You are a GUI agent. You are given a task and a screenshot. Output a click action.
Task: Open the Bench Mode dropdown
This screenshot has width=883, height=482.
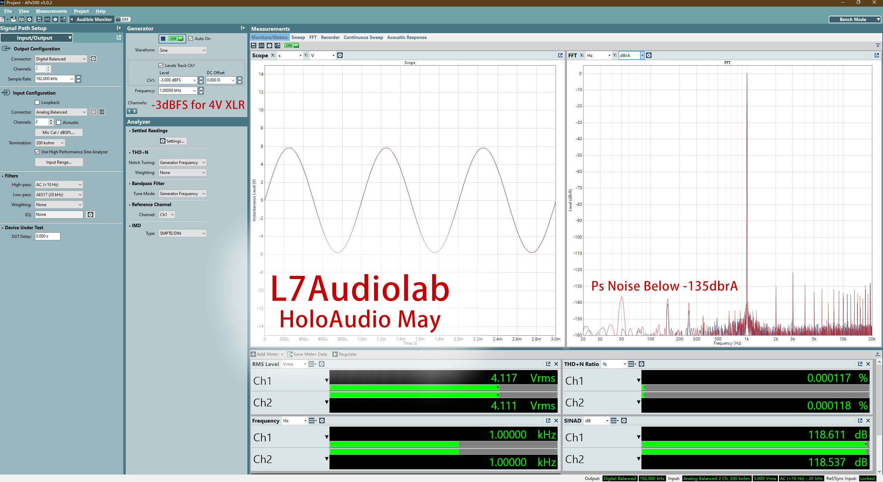click(855, 19)
